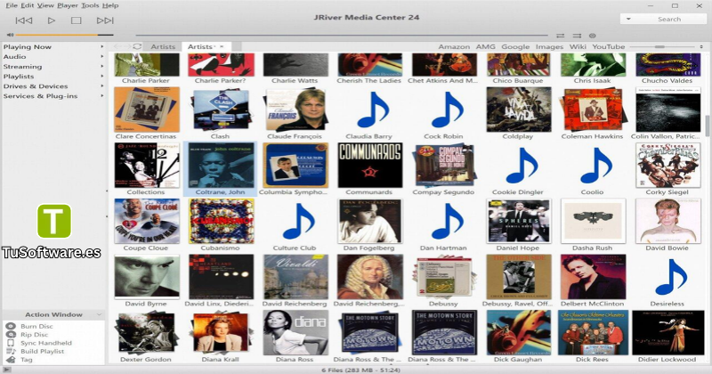Open the View menu
The image size is (712, 374).
45,5
